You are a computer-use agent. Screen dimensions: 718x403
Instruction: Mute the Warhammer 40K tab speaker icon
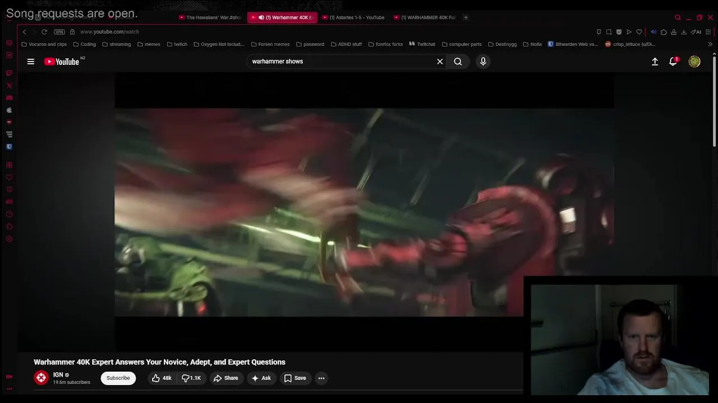(x=261, y=17)
